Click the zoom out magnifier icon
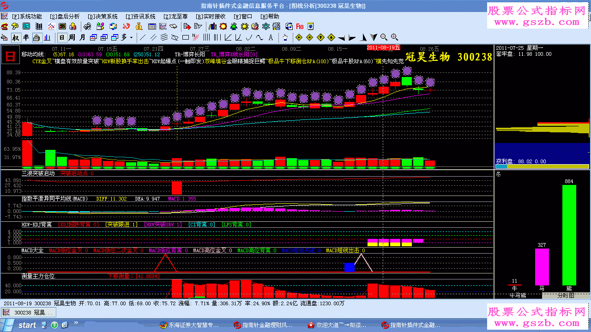The image size is (591, 332). coord(384,37)
